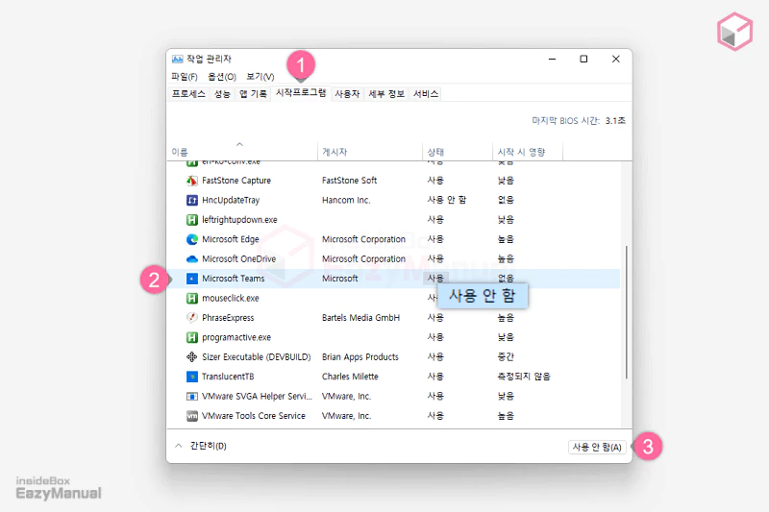Open the 옵션(O) menu
769x512 pixels.
(x=222, y=77)
